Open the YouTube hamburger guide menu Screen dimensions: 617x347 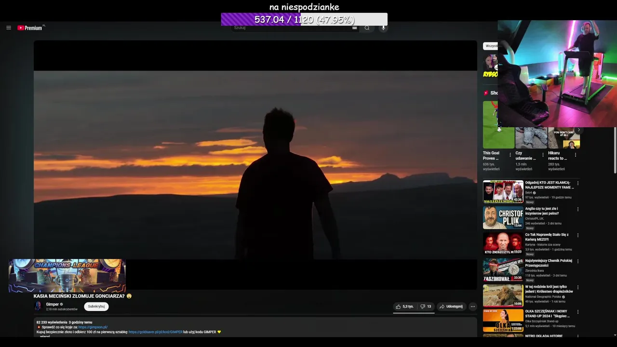9,28
